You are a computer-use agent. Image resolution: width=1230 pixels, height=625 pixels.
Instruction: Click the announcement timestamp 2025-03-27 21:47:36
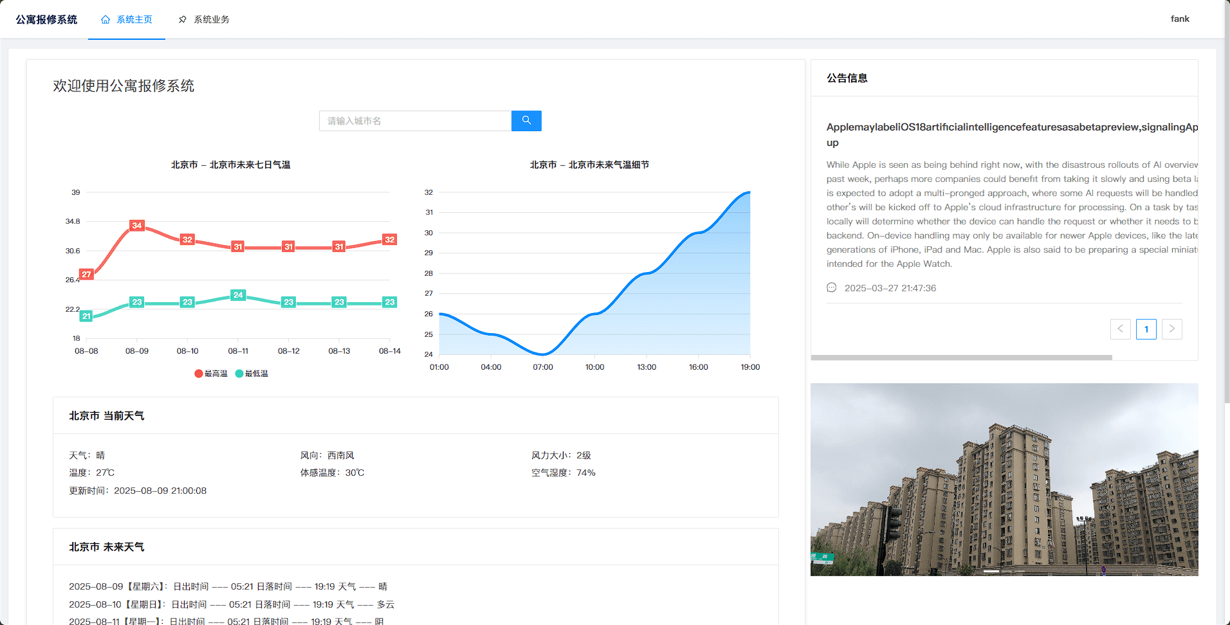click(x=890, y=288)
